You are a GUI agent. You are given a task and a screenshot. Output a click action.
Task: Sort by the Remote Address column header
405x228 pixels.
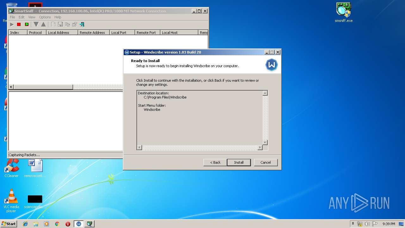point(94,33)
